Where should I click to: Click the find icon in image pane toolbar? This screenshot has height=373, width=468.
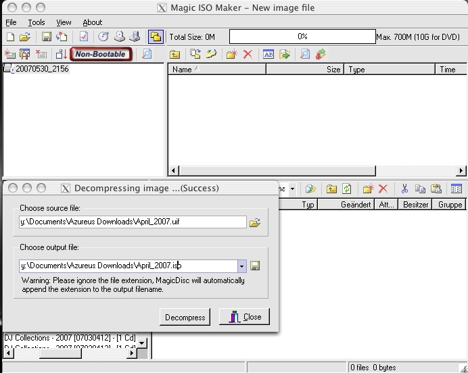[x=305, y=54]
